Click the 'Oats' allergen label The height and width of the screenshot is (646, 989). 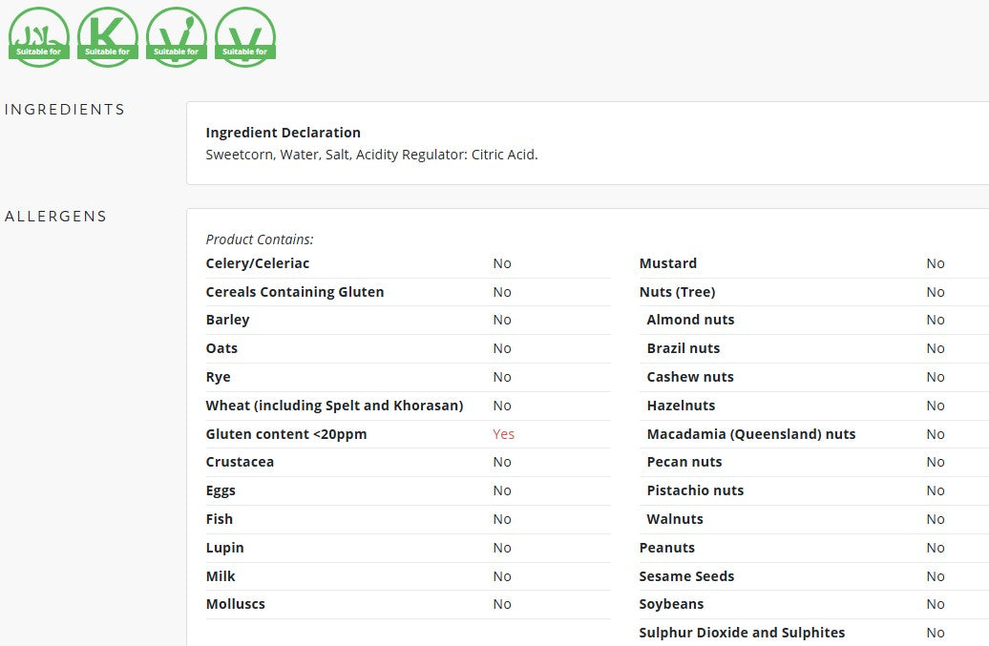click(221, 348)
